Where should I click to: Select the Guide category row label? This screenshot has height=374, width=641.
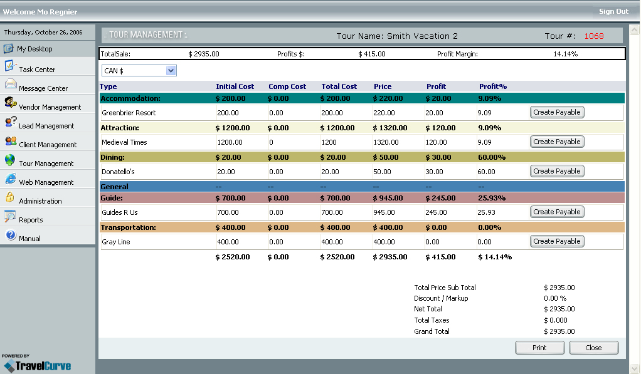(112, 198)
